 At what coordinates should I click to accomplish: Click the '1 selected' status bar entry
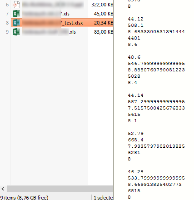(103, 198)
